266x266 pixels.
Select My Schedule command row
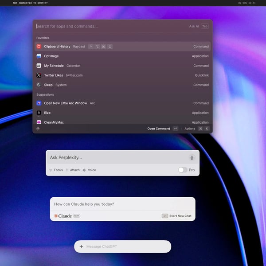123,66
